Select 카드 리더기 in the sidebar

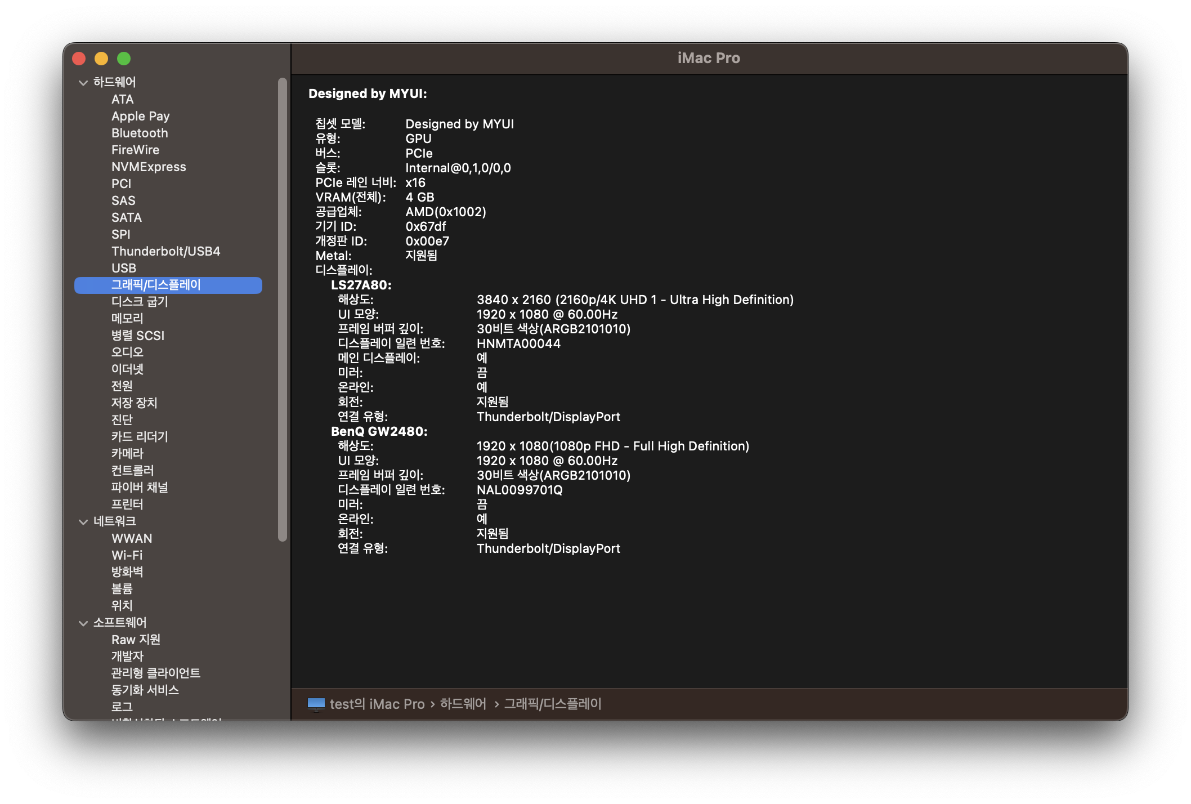pyautogui.click(x=140, y=437)
